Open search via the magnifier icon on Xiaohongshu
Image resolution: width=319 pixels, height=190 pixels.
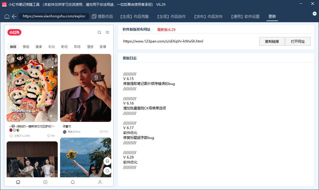point(99,32)
